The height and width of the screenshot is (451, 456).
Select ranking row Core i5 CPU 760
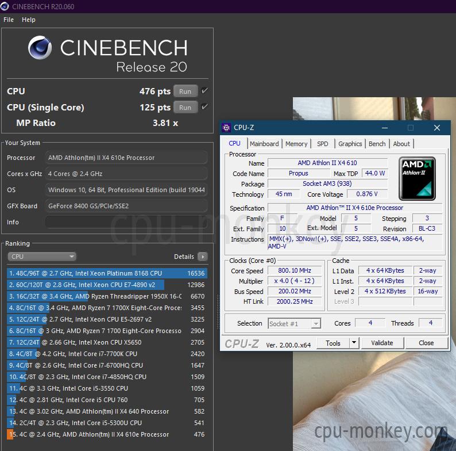[107, 400]
